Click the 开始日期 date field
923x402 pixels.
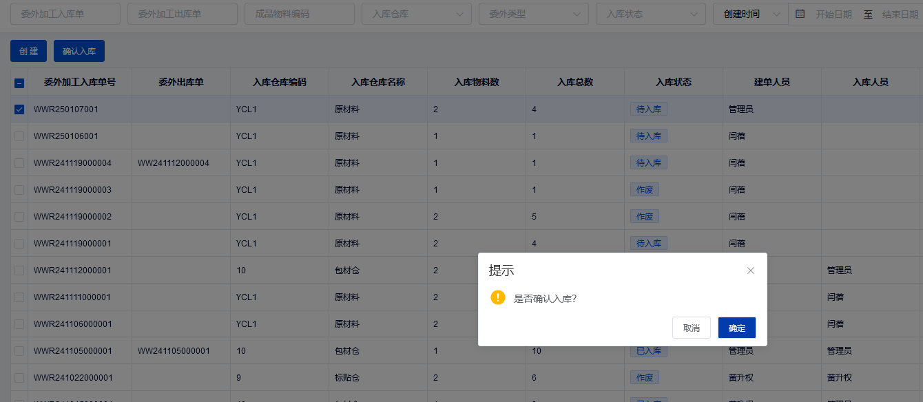pyautogui.click(x=833, y=14)
